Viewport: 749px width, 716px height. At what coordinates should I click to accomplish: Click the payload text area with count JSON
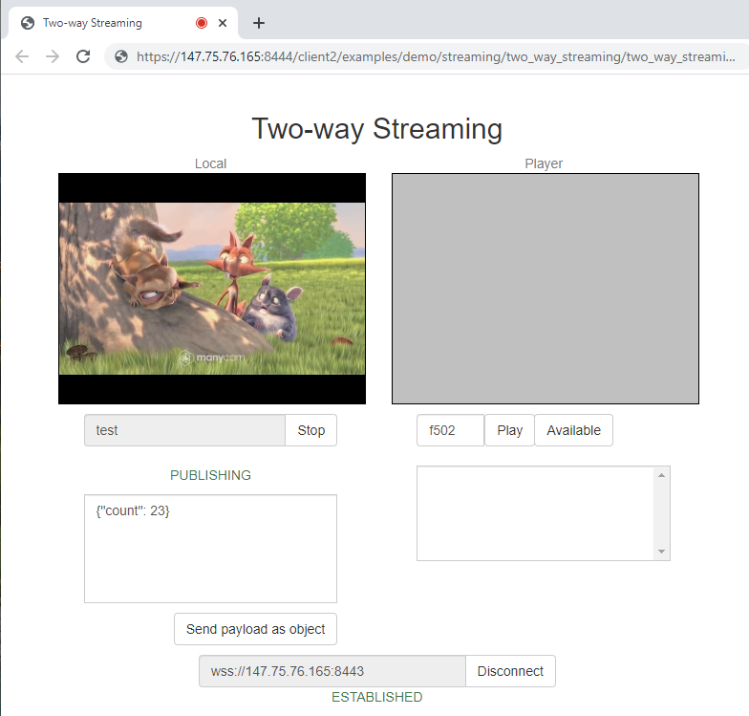click(x=210, y=549)
